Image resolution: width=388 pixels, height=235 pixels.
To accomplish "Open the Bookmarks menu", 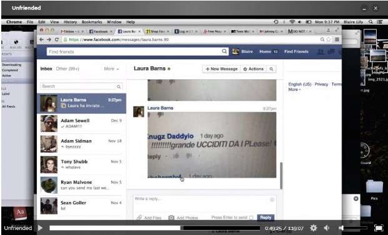I will click(x=92, y=22).
